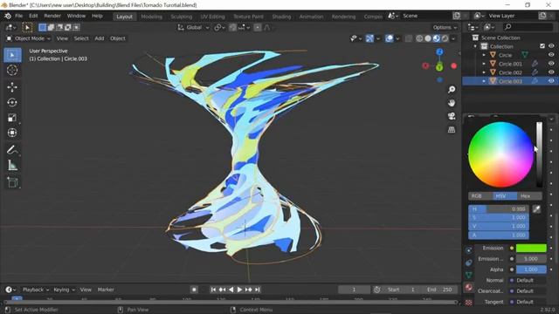The height and width of the screenshot is (314, 559).
Task: Expand the Circle.001 tree item
Action: [484, 64]
